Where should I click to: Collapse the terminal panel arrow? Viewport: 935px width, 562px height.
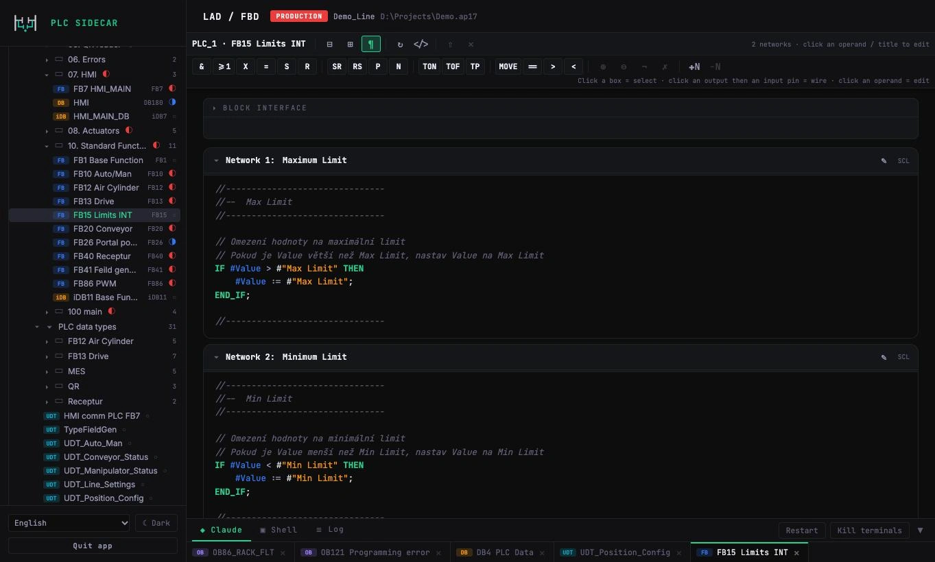tap(920, 530)
